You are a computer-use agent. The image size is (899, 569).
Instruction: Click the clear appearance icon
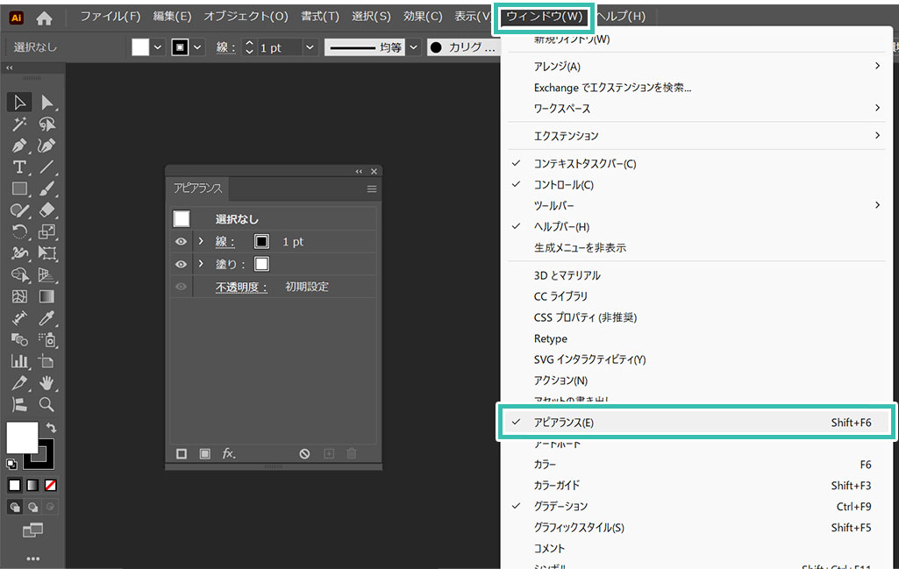(x=304, y=453)
